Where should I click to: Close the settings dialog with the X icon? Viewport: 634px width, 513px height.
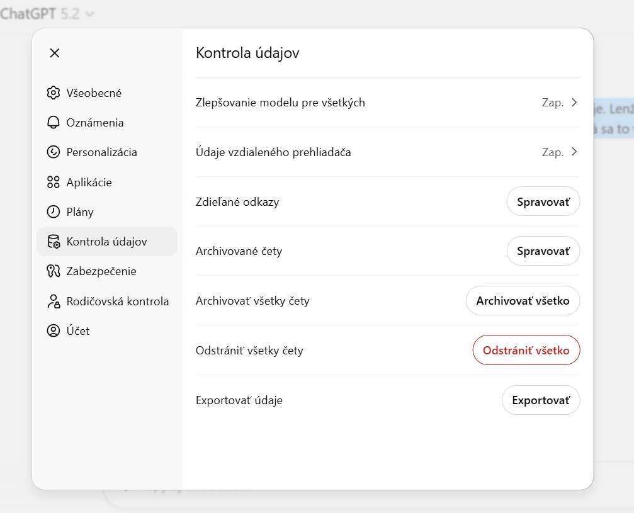55,53
